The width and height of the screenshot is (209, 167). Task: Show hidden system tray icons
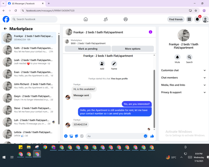tap(181, 157)
